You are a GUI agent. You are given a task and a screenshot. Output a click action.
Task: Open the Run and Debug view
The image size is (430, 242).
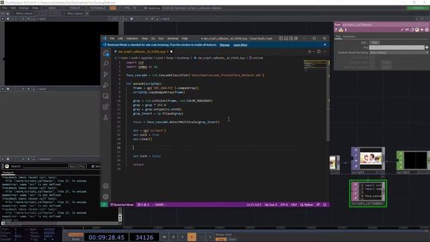tap(105, 85)
